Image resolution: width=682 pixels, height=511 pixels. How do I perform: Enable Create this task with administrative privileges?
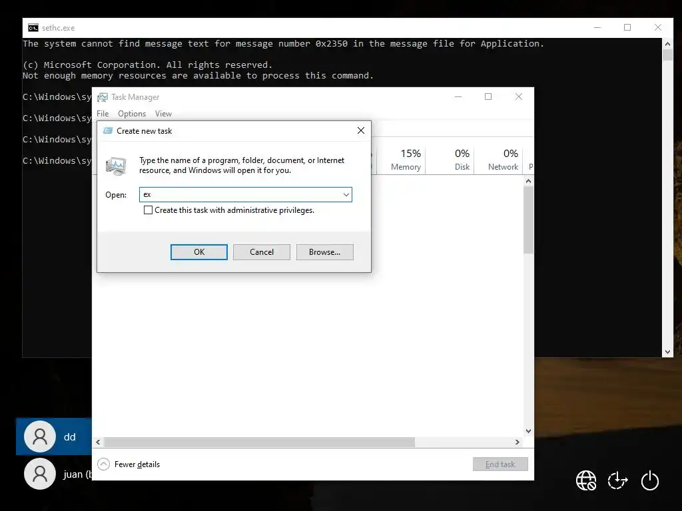click(x=148, y=210)
